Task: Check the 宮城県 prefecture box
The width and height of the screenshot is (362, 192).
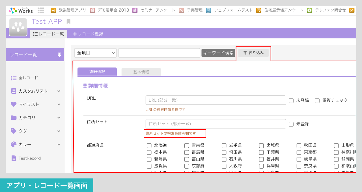Action: coord(261,146)
